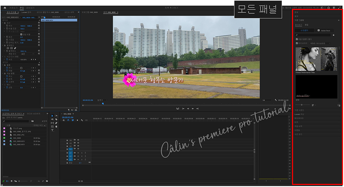
Task: Switch to Edit workspace tab in header
Action: [x=22, y=8]
